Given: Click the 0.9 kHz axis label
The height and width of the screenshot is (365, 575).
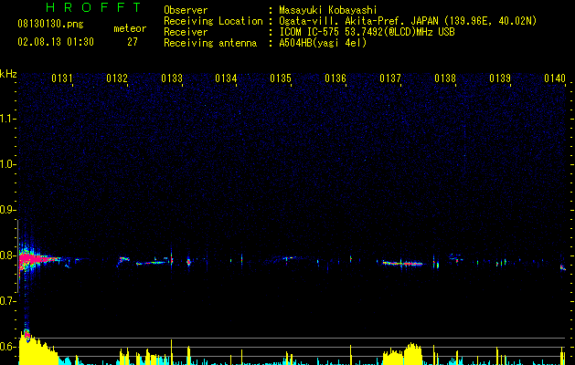Looking at the screenshot, I should click(8, 210).
